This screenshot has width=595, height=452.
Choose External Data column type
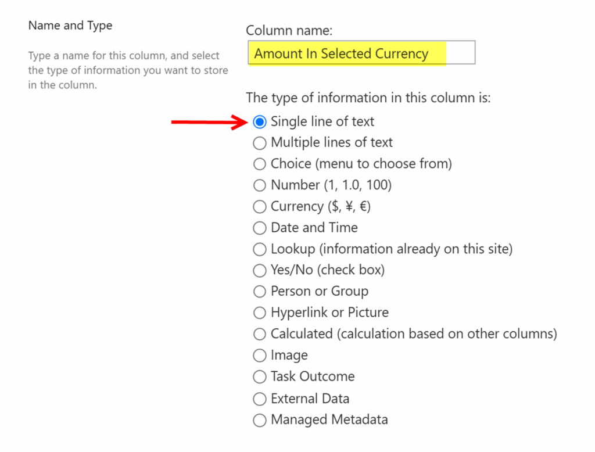pos(260,399)
